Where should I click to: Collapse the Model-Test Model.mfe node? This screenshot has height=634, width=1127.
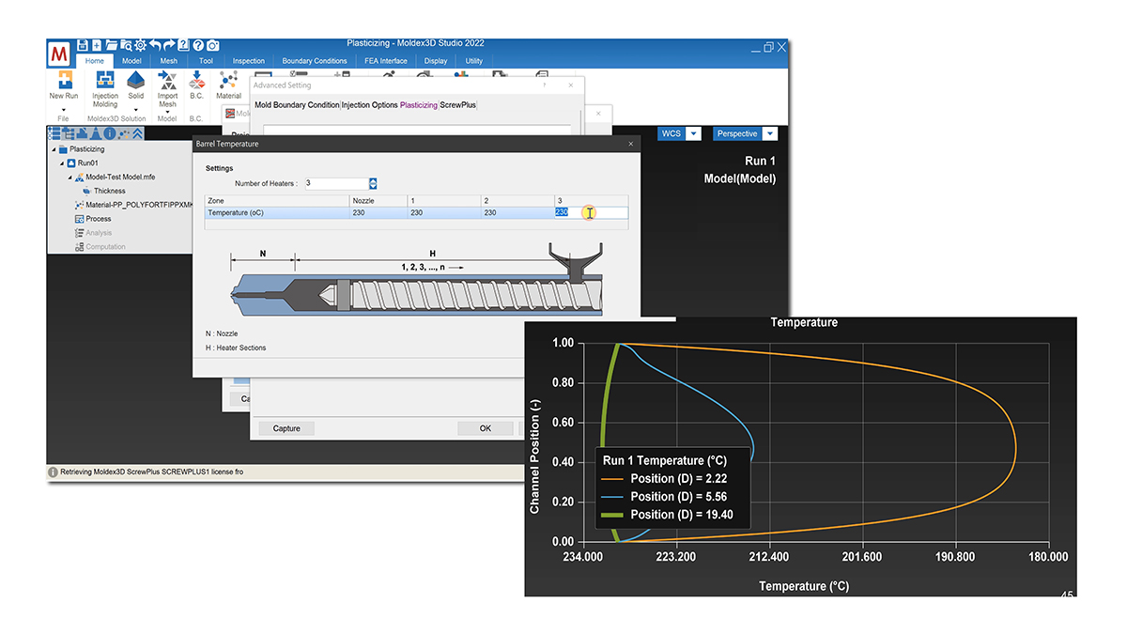coord(69,178)
